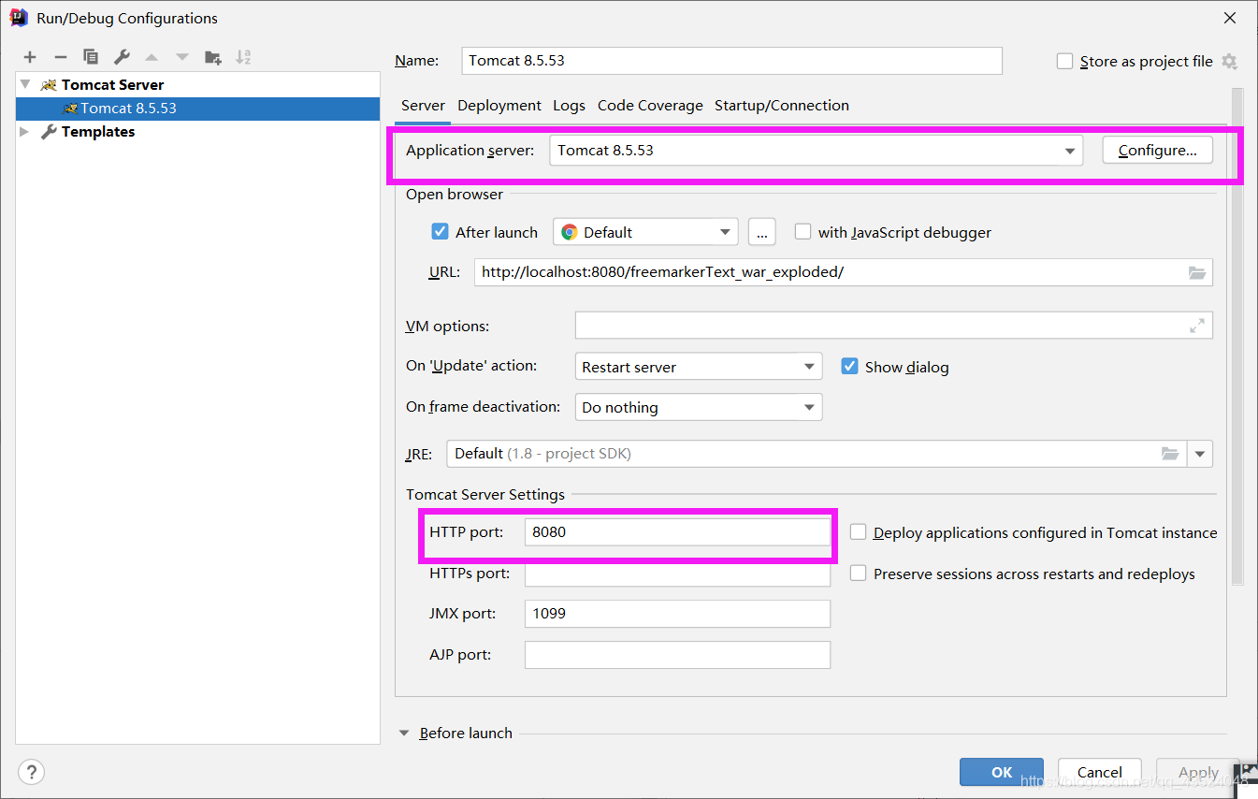Move configuration down with the down arrow

(x=182, y=58)
